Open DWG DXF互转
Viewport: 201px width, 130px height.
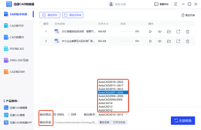tap(16, 60)
